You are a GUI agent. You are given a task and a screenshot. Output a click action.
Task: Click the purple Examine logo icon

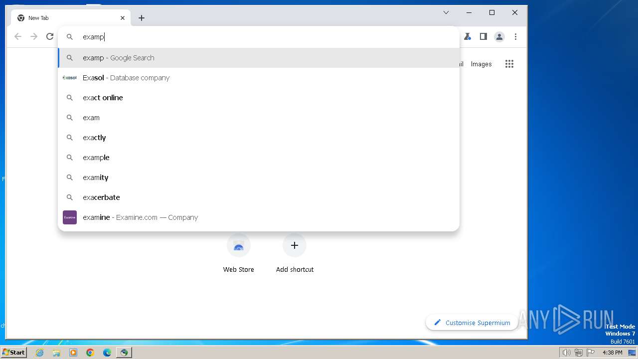click(x=70, y=217)
